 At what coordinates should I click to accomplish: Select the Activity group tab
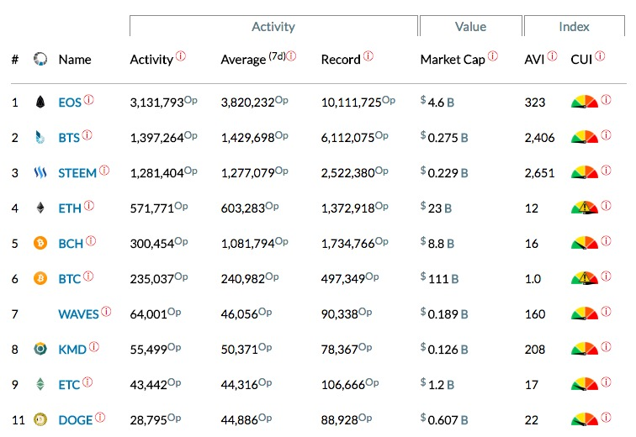click(273, 26)
